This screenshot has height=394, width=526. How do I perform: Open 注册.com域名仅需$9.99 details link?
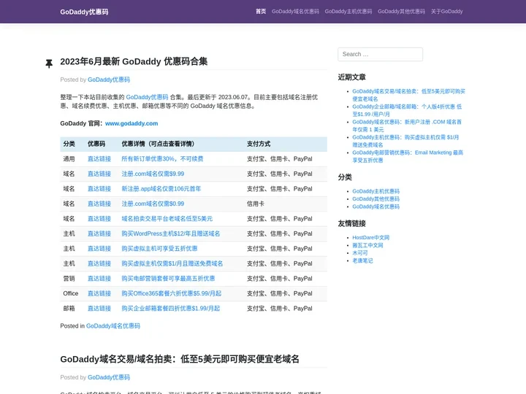click(x=153, y=174)
